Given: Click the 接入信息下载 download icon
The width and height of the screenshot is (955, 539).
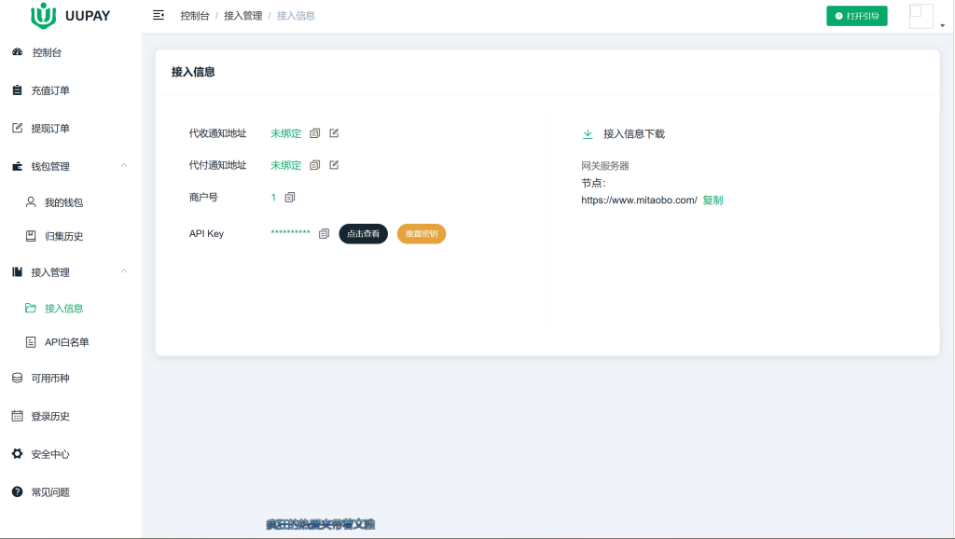Looking at the screenshot, I should tap(588, 134).
